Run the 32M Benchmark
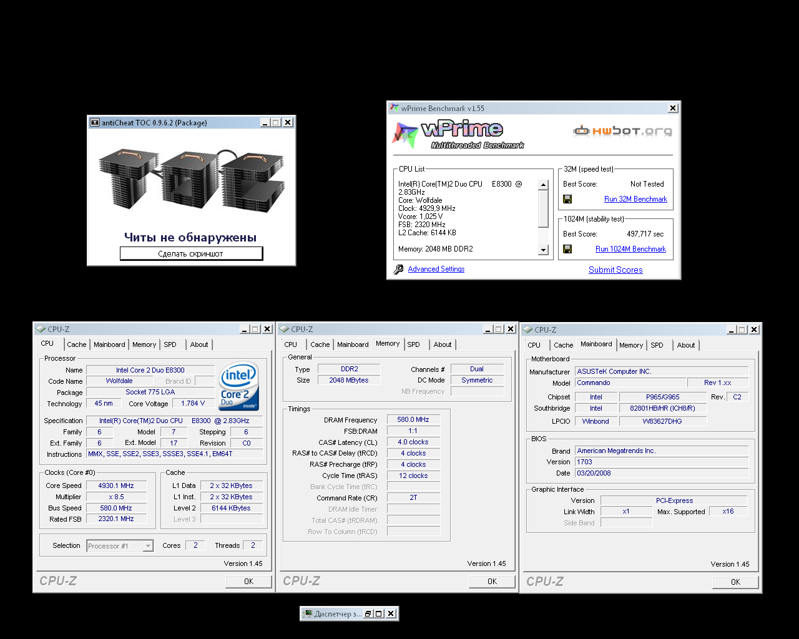This screenshot has height=639, width=799. tap(635, 199)
